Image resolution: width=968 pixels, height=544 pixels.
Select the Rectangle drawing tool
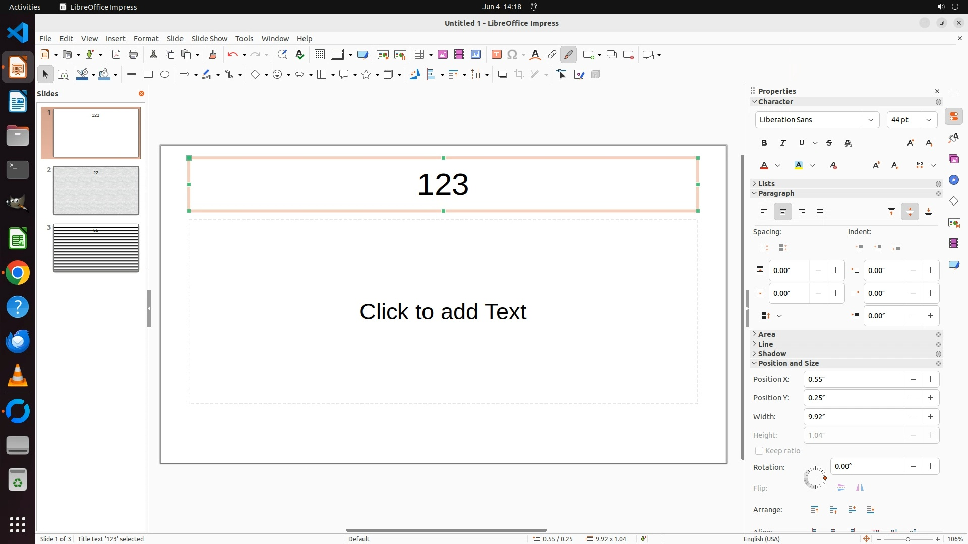pos(148,75)
